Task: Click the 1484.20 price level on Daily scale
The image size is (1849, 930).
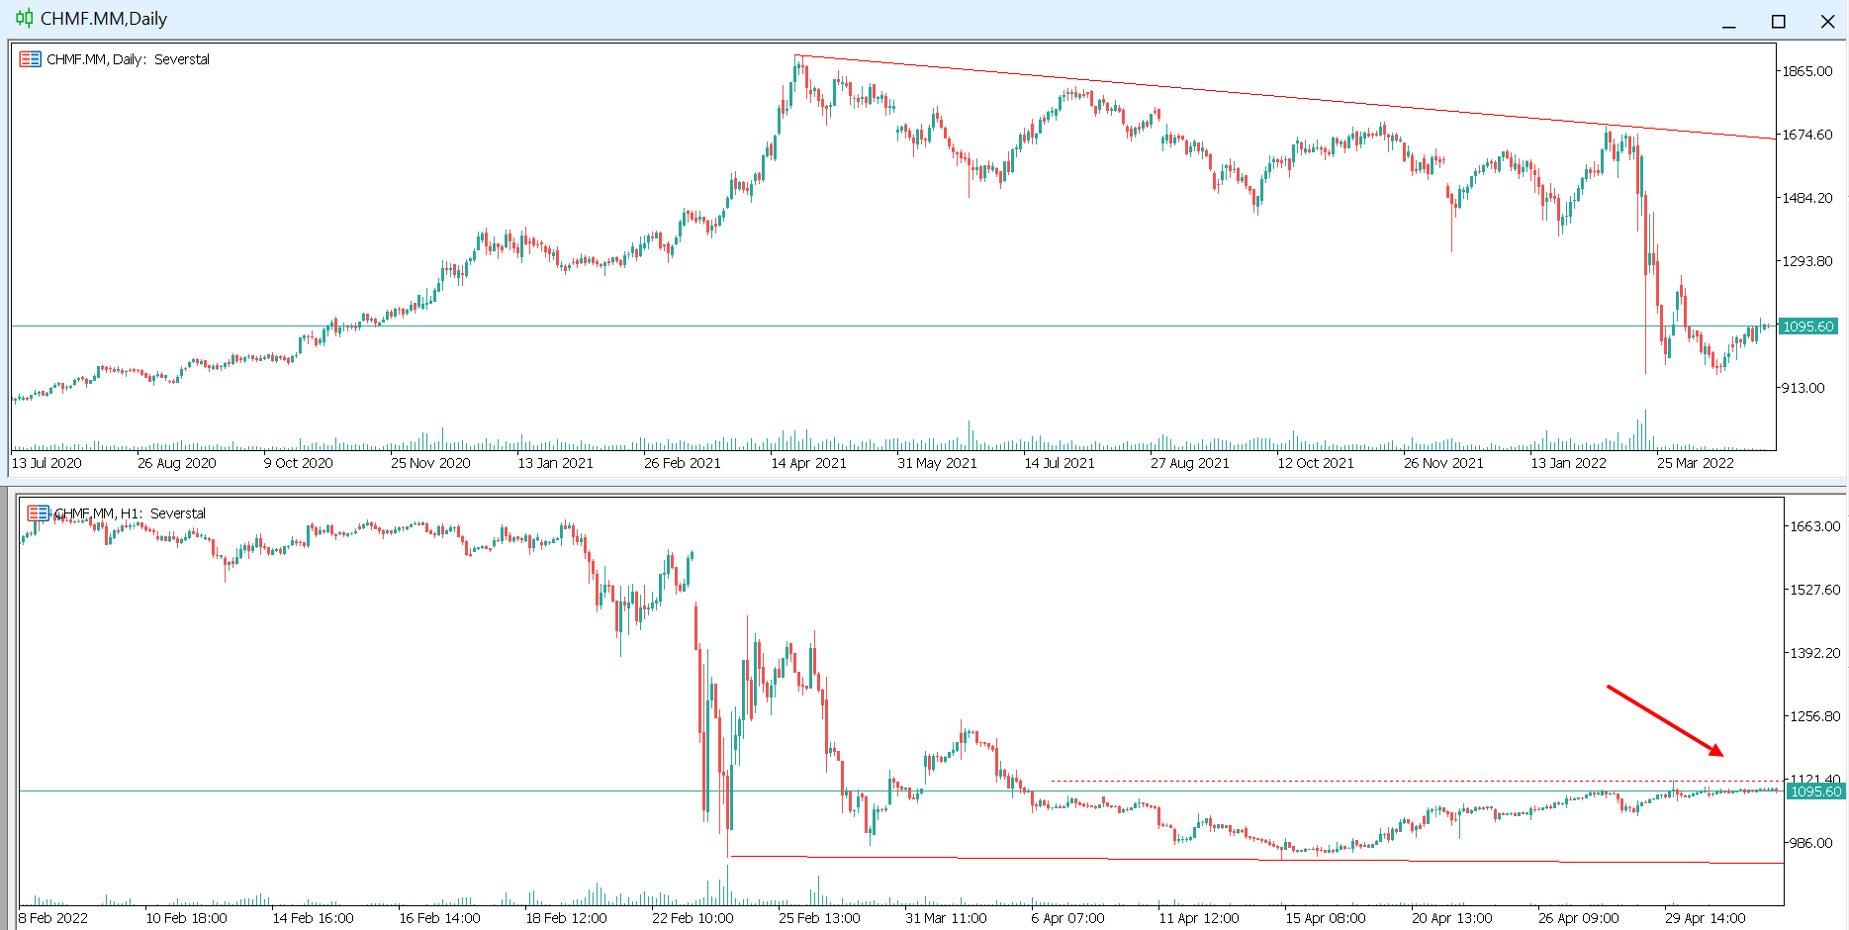Action: click(x=1807, y=198)
